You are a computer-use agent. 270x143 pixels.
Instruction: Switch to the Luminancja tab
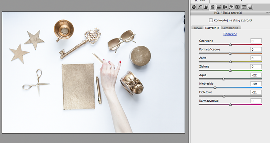(x=230, y=28)
